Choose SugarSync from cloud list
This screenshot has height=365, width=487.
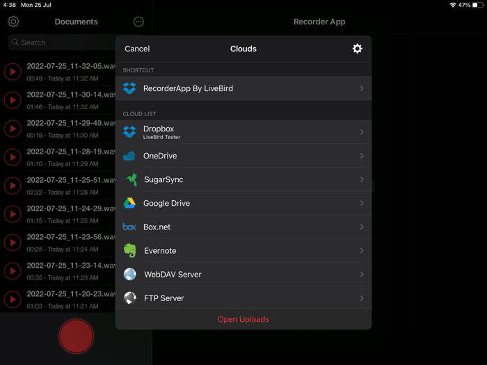click(x=243, y=179)
